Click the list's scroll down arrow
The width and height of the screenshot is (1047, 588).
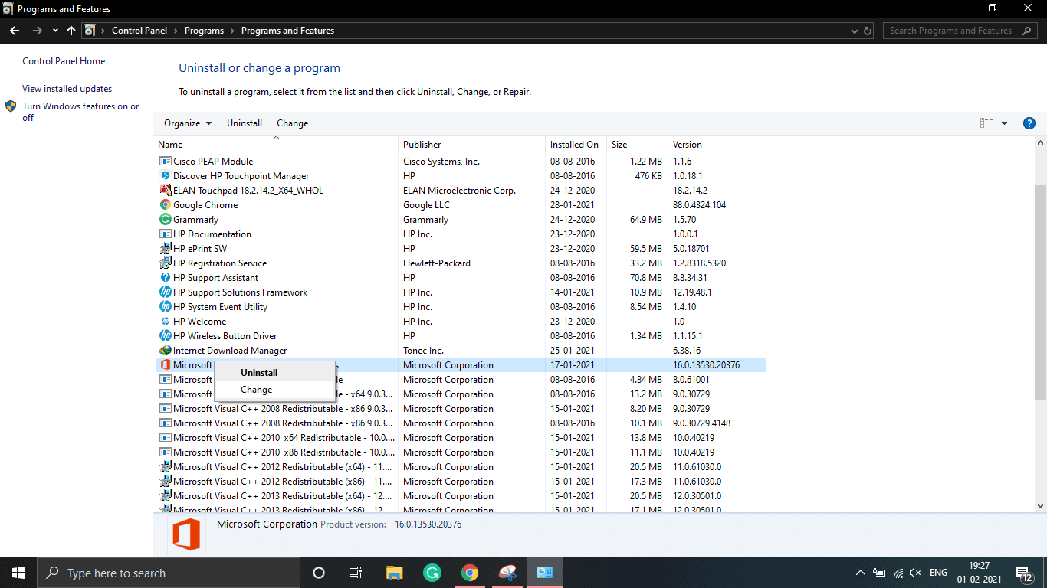coord(1040,506)
